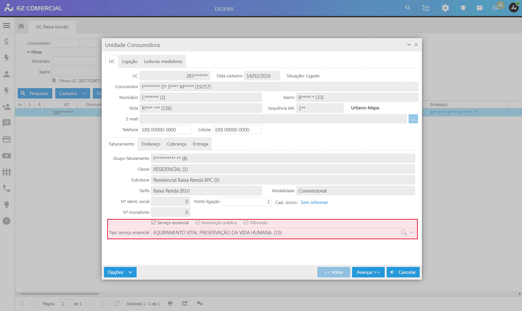Click the Avançar >> button

click(x=368, y=272)
